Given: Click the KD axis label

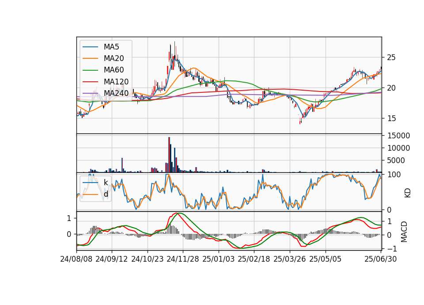Looking at the screenshot, I should [408, 193].
